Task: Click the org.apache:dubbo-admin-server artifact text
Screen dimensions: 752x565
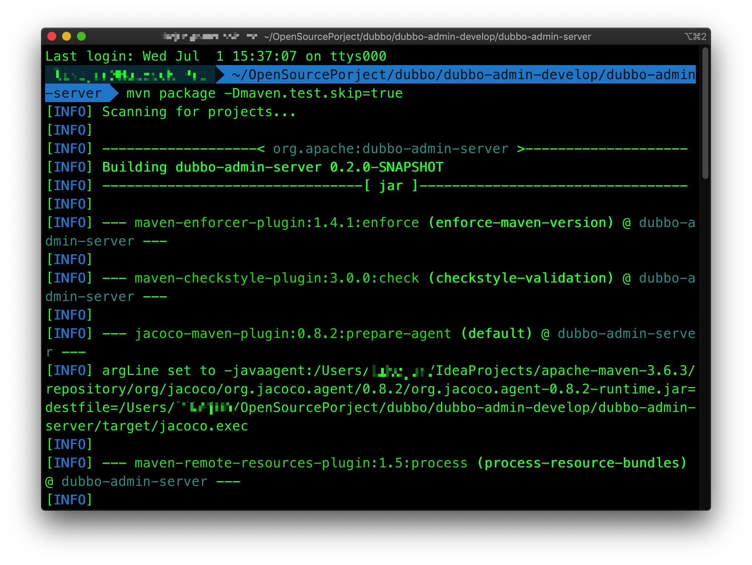Action: tap(390, 149)
